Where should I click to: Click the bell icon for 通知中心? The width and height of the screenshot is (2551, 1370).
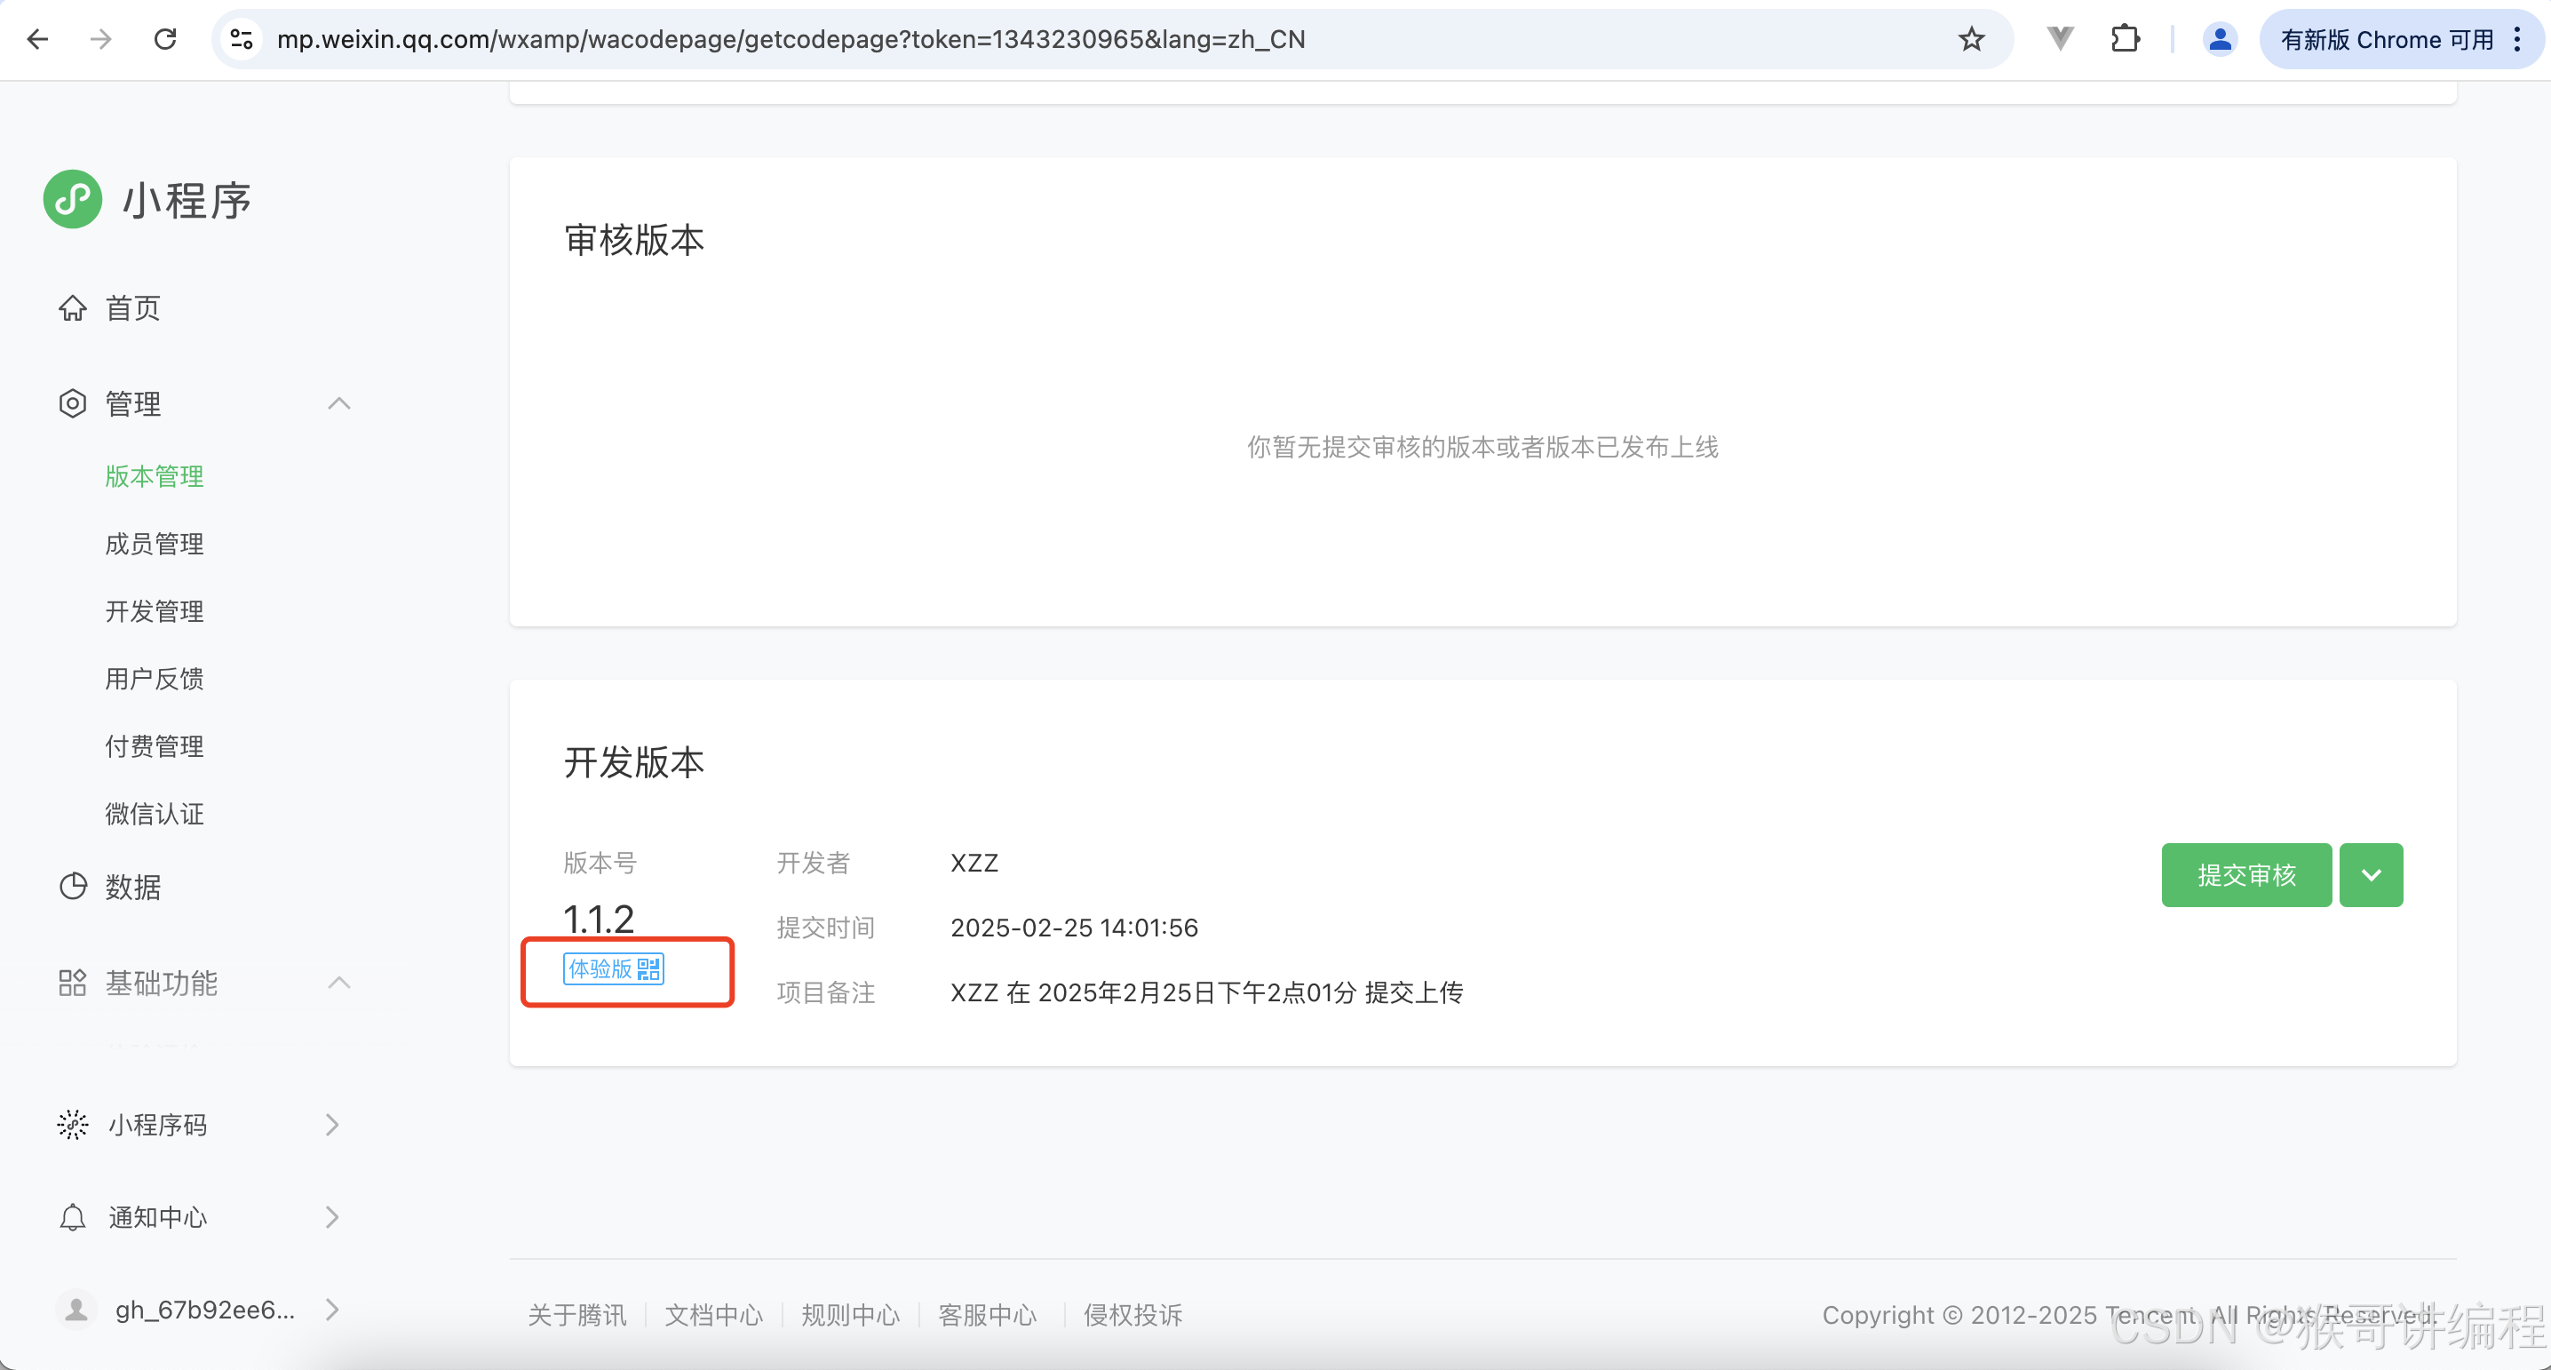(72, 1217)
